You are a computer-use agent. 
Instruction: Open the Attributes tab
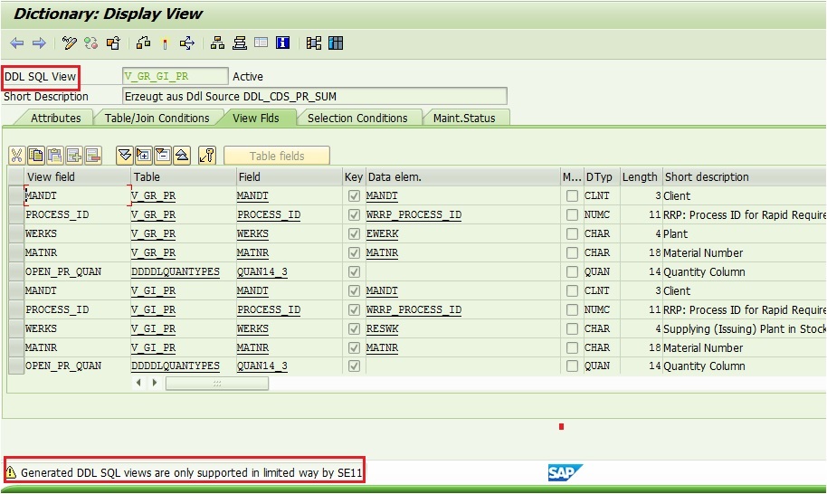point(55,119)
